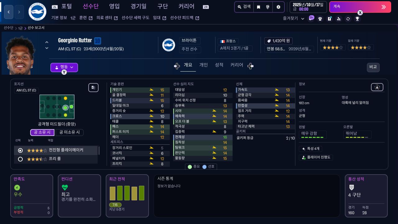Screen dimensions: 398x224
Task: Click the trophy shortcut icon
Action: tap(357, 19)
